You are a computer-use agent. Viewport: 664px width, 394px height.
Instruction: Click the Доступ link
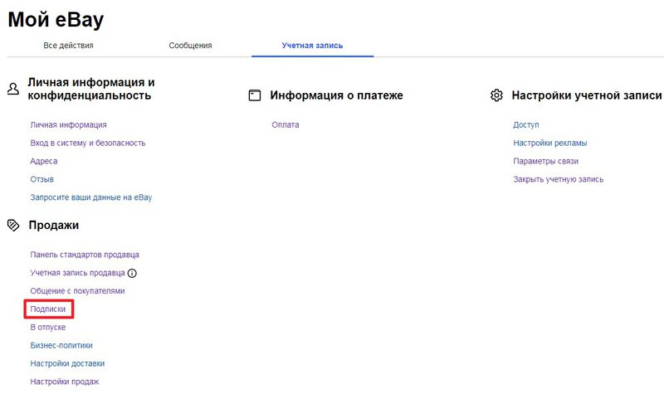click(526, 125)
